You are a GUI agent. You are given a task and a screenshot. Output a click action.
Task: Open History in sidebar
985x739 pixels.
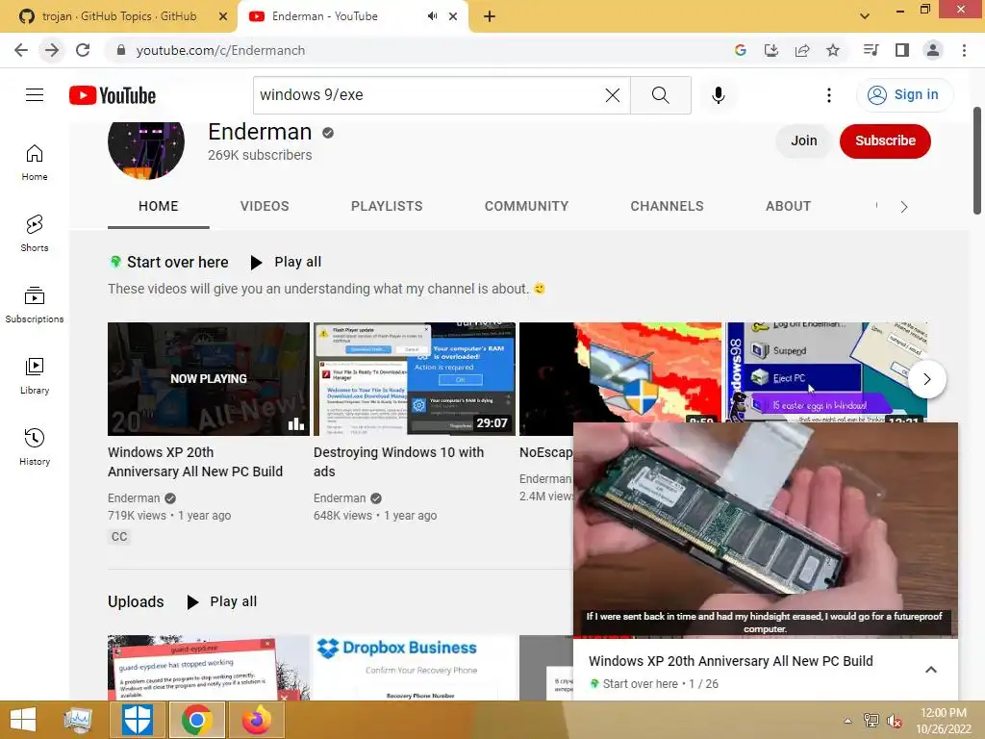(x=35, y=446)
